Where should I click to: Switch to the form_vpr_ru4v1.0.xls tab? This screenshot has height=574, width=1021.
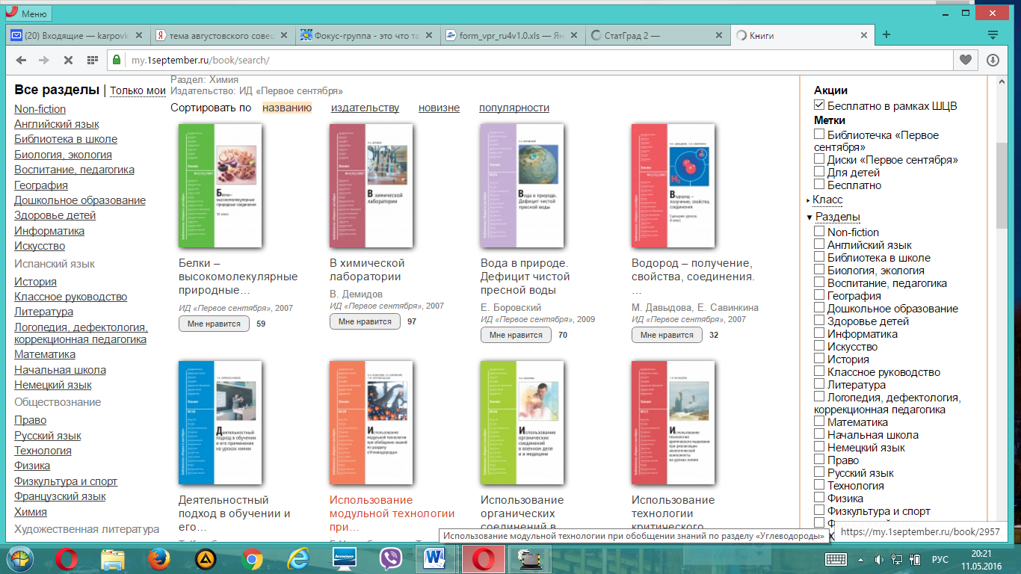pos(513,35)
